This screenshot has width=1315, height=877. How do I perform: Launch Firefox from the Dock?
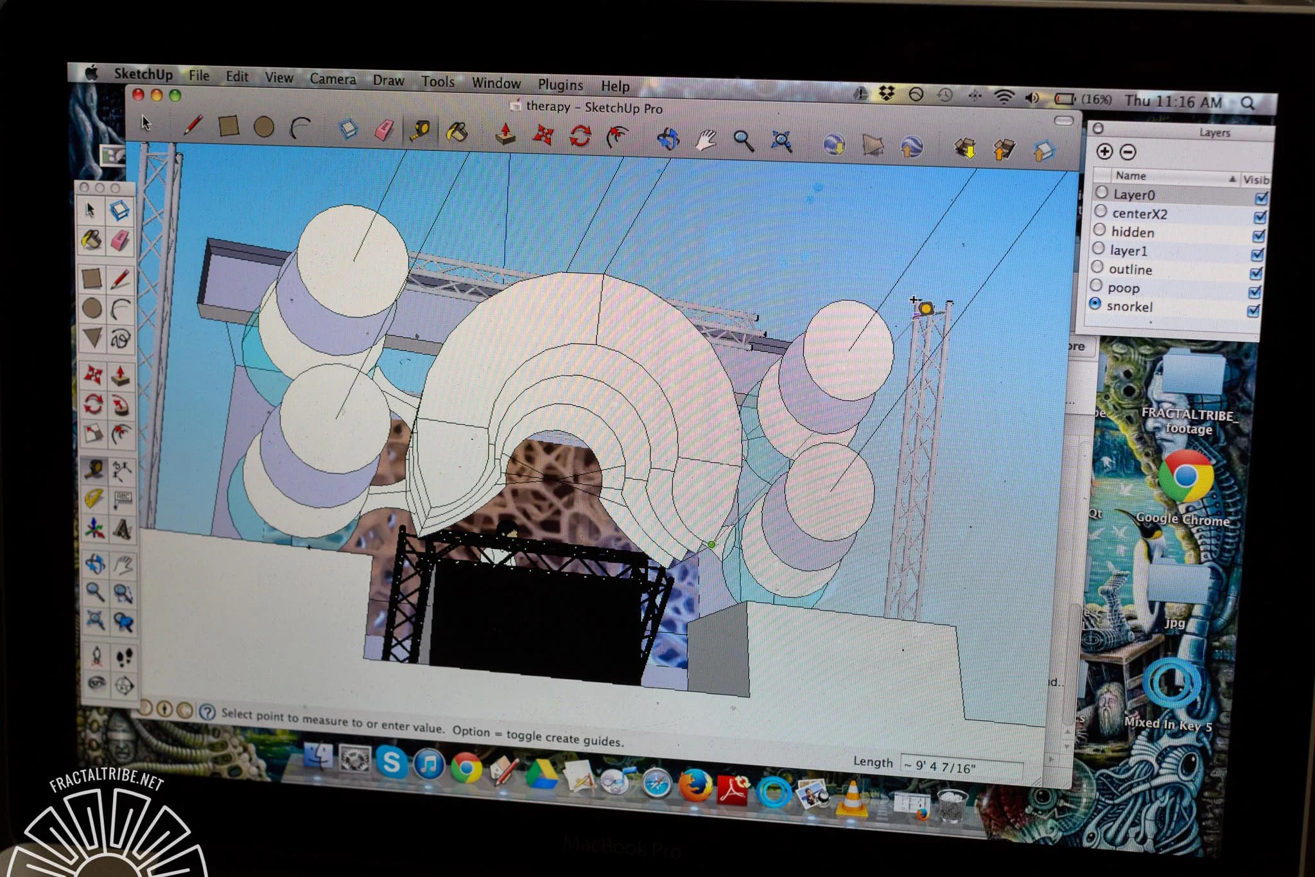pos(695,786)
